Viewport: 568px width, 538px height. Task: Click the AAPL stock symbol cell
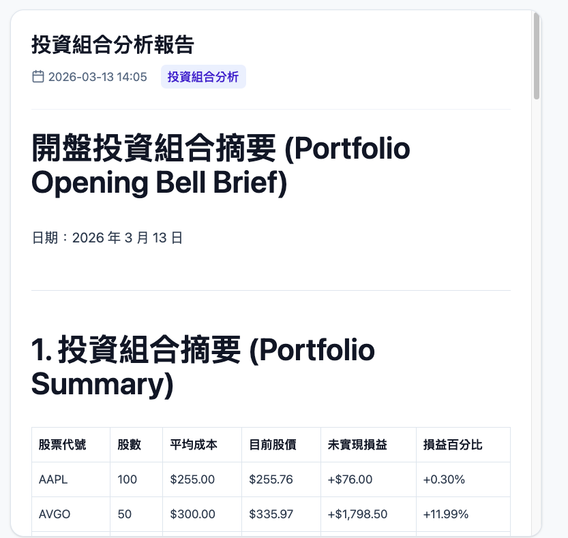(x=53, y=479)
